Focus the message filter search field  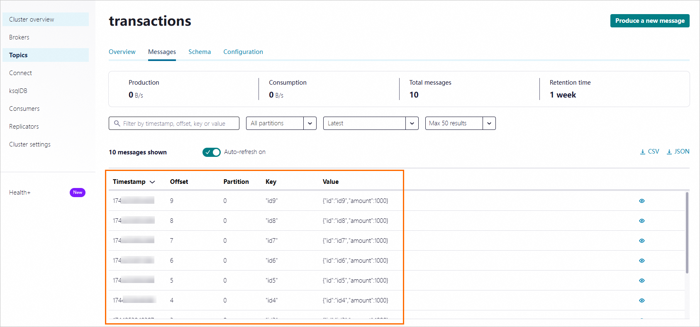pos(174,123)
